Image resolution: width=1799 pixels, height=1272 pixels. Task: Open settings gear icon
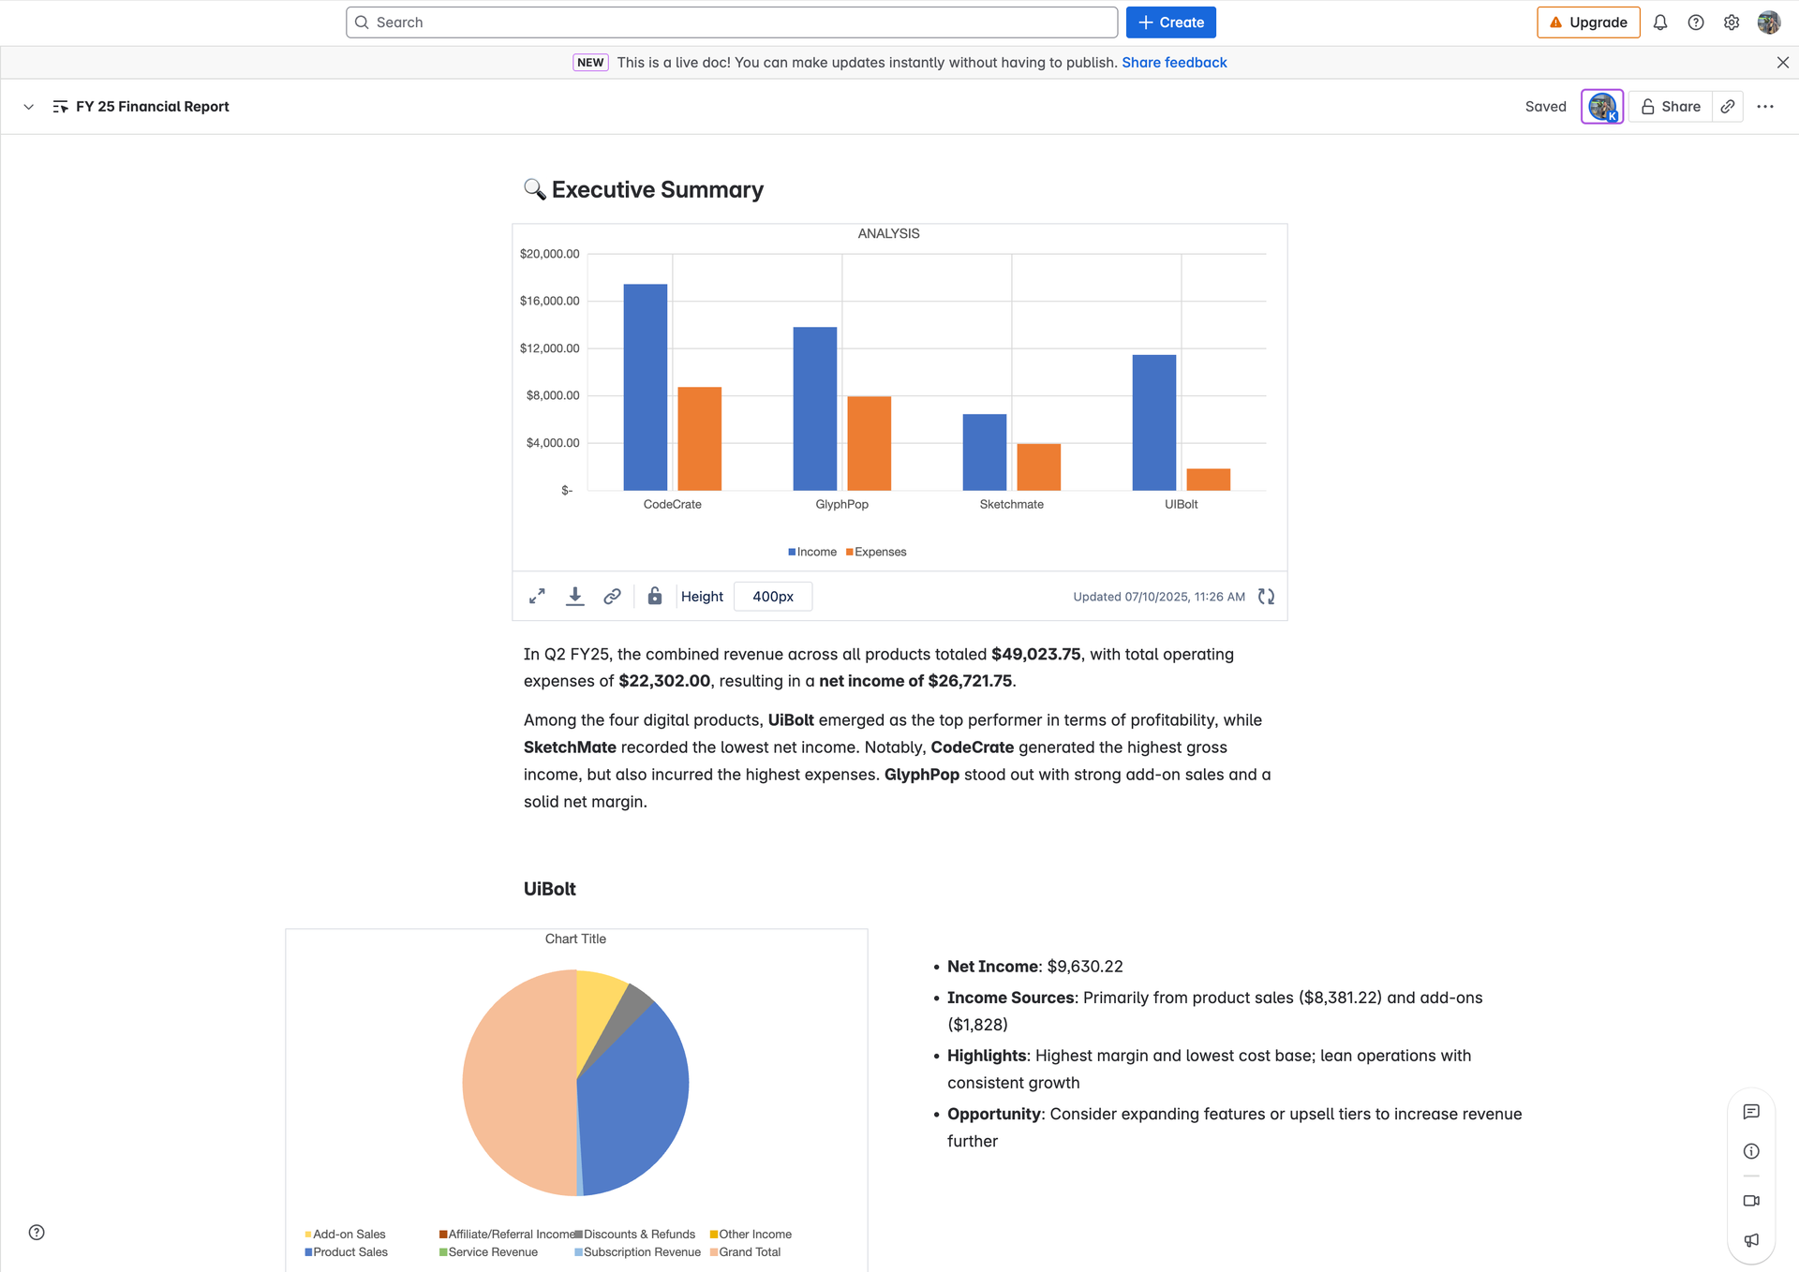point(1732,22)
